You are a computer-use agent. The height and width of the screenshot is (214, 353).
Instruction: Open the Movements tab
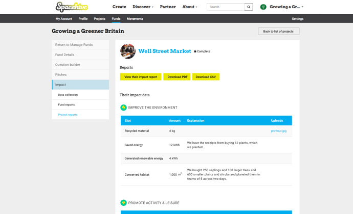tap(135, 19)
